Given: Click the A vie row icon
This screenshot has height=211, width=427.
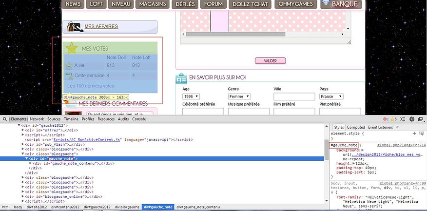Looking at the screenshot, I should [x=69, y=65].
